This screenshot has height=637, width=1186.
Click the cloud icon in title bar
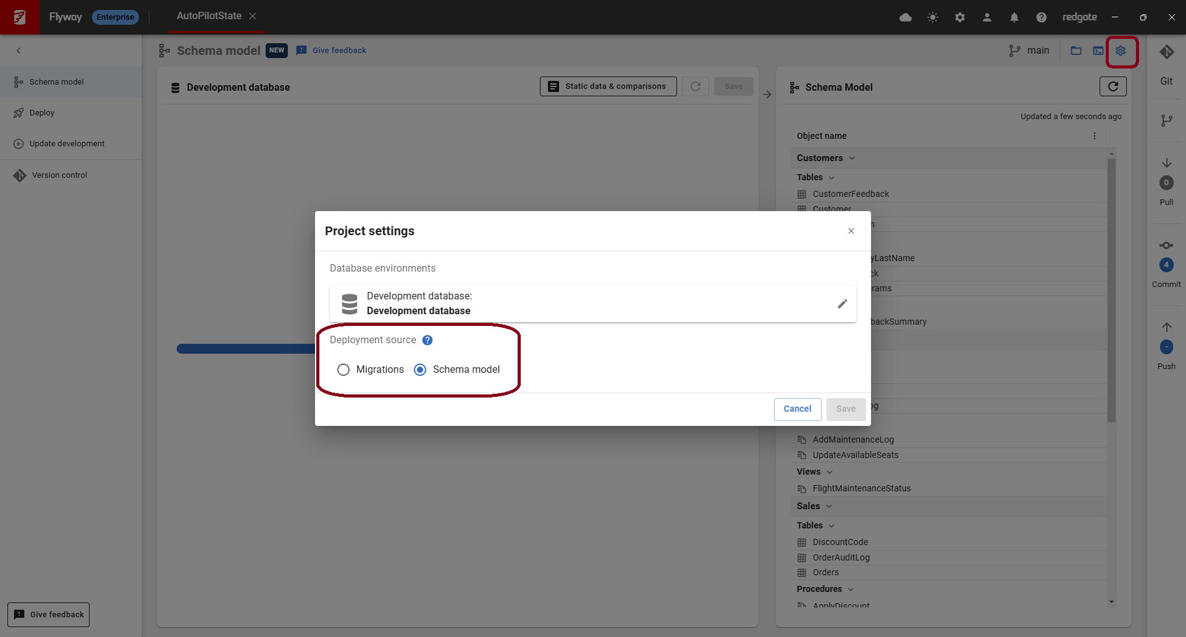click(x=906, y=17)
